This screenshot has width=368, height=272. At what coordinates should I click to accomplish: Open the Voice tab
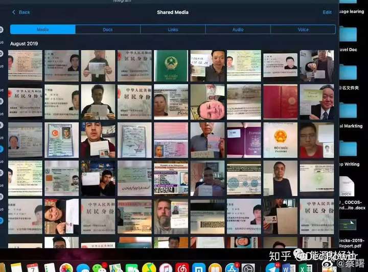(x=303, y=30)
